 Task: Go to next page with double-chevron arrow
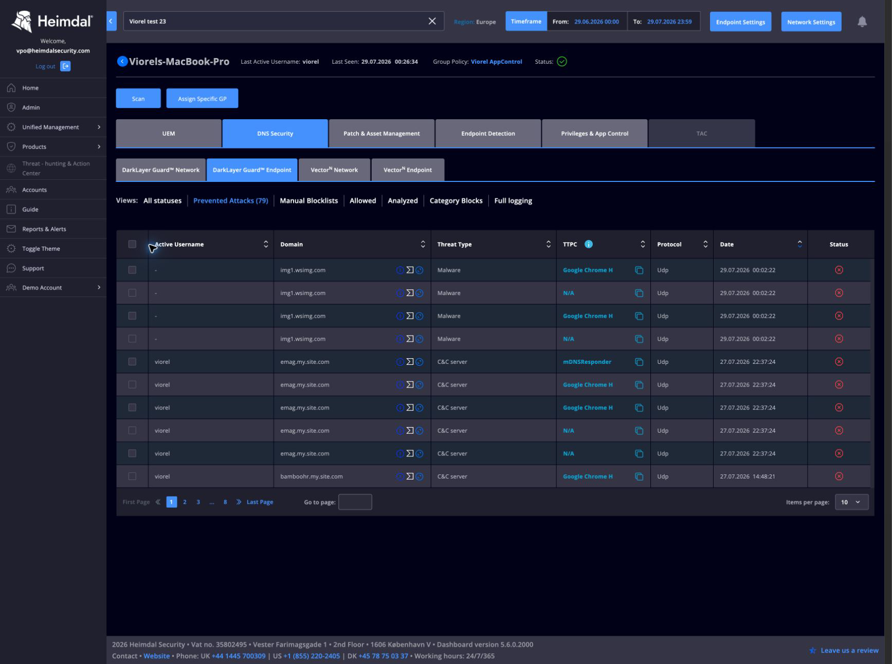tap(239, 502)
